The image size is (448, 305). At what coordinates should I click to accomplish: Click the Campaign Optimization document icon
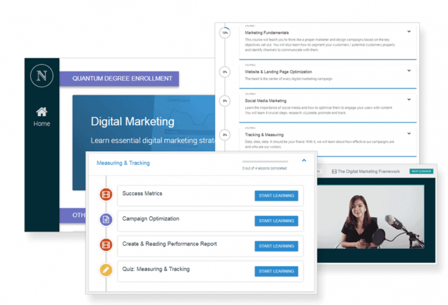coord(105,220)
